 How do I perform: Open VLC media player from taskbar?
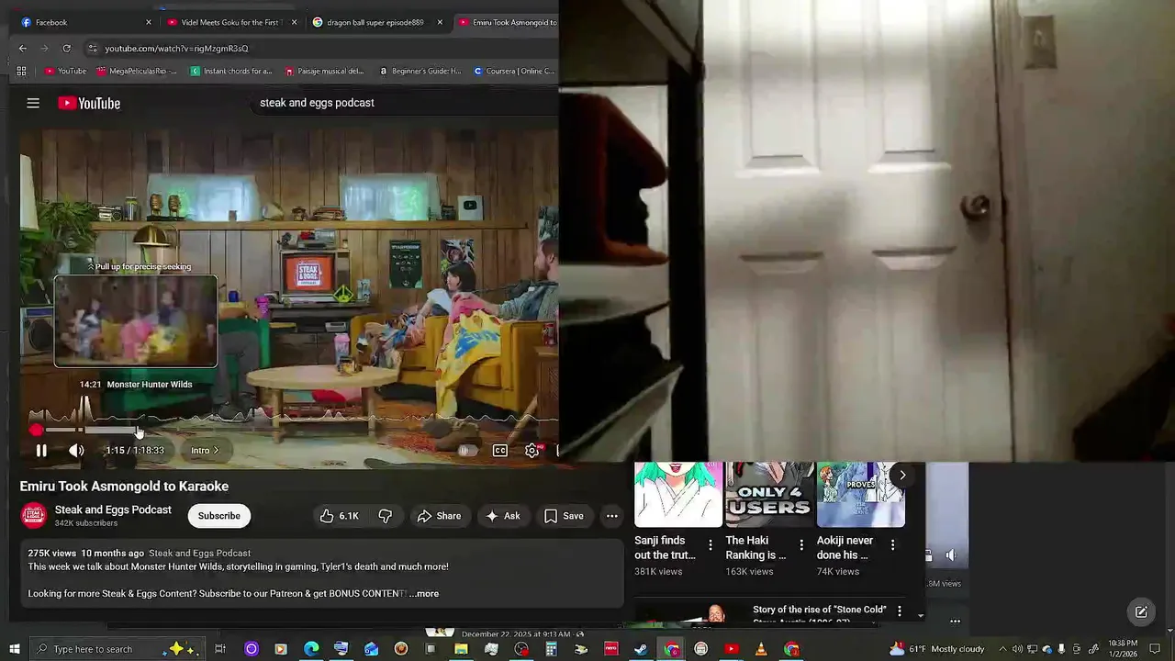pyautogui.click(x=761, y=649)
